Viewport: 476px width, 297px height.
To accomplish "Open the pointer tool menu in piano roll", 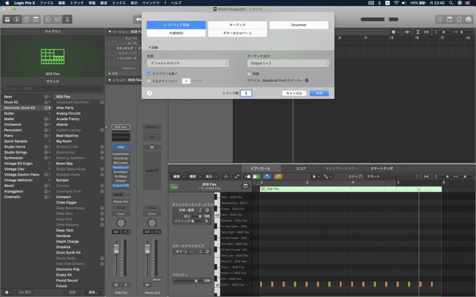I will coord(316,177).
